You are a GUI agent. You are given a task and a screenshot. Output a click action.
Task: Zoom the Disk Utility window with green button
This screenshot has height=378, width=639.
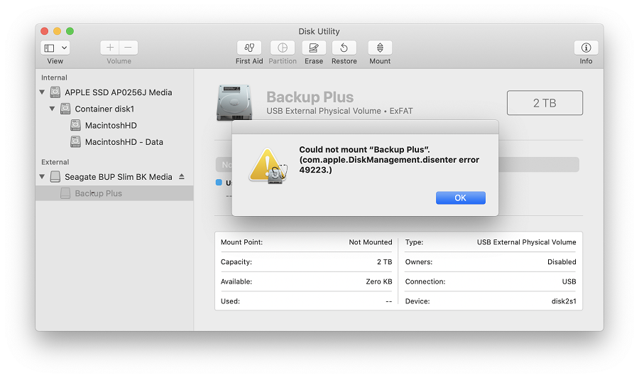[70, 31]
